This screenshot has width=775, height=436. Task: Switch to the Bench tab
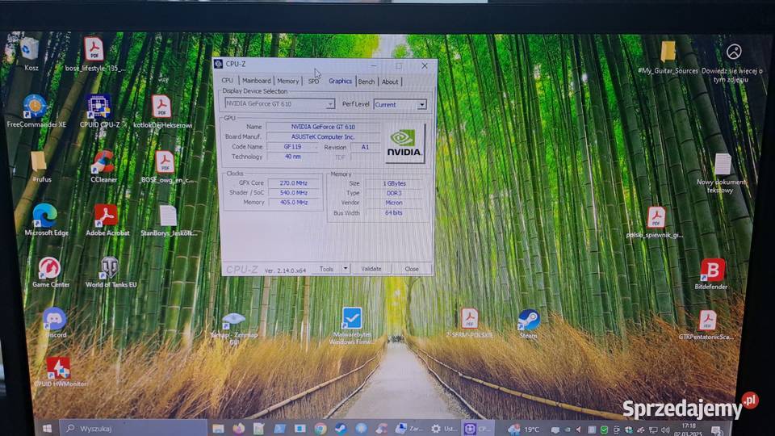click(x=367, y=82)
